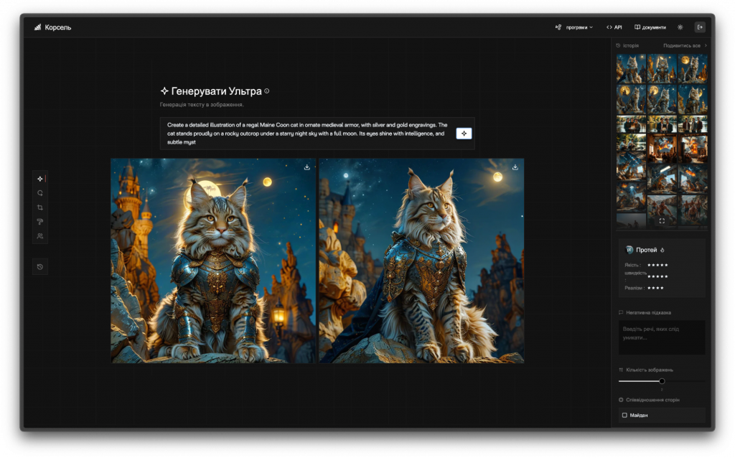Select the Crop tool in left sidebar
This screenshot has width=735, height=458.
click(x=40, y=207)
